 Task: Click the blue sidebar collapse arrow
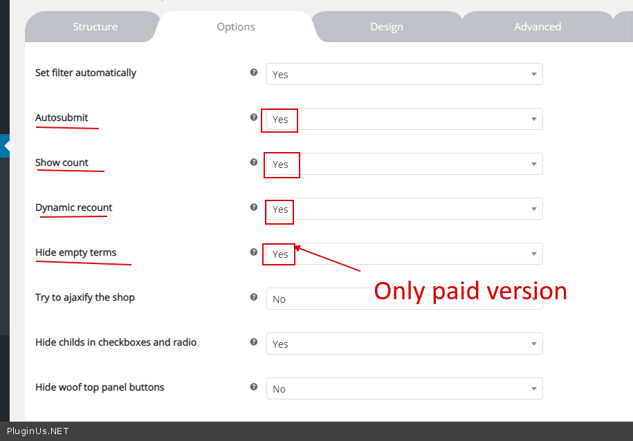coord(6,146)
